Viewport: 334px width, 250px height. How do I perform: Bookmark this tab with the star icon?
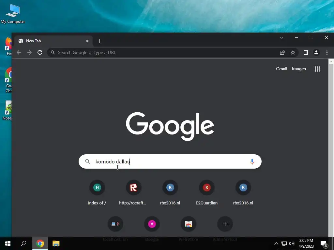[x=293, y=52]
